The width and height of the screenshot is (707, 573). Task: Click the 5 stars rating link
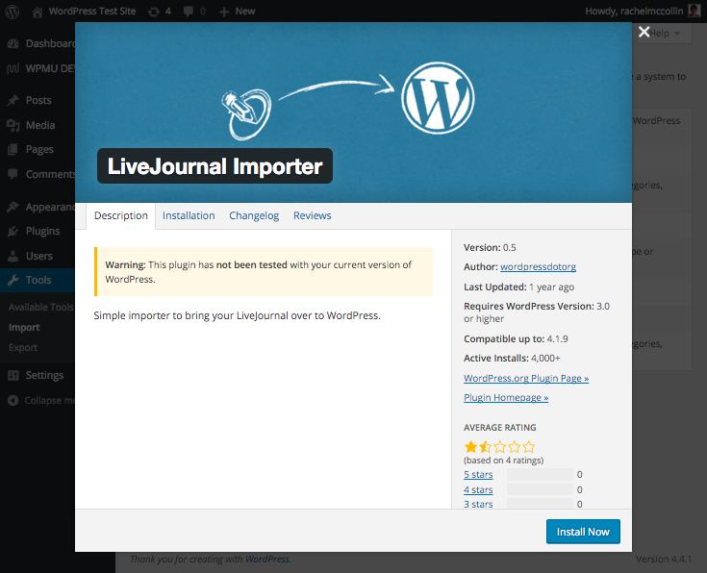[x=478, y=474]
